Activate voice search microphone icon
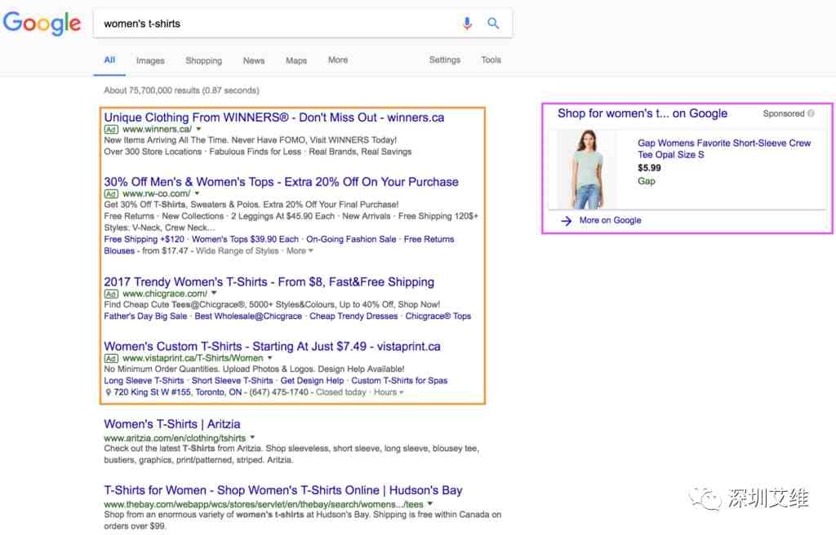Image resolution: width=836 pixels, height=535 pixels. point(467,23)
